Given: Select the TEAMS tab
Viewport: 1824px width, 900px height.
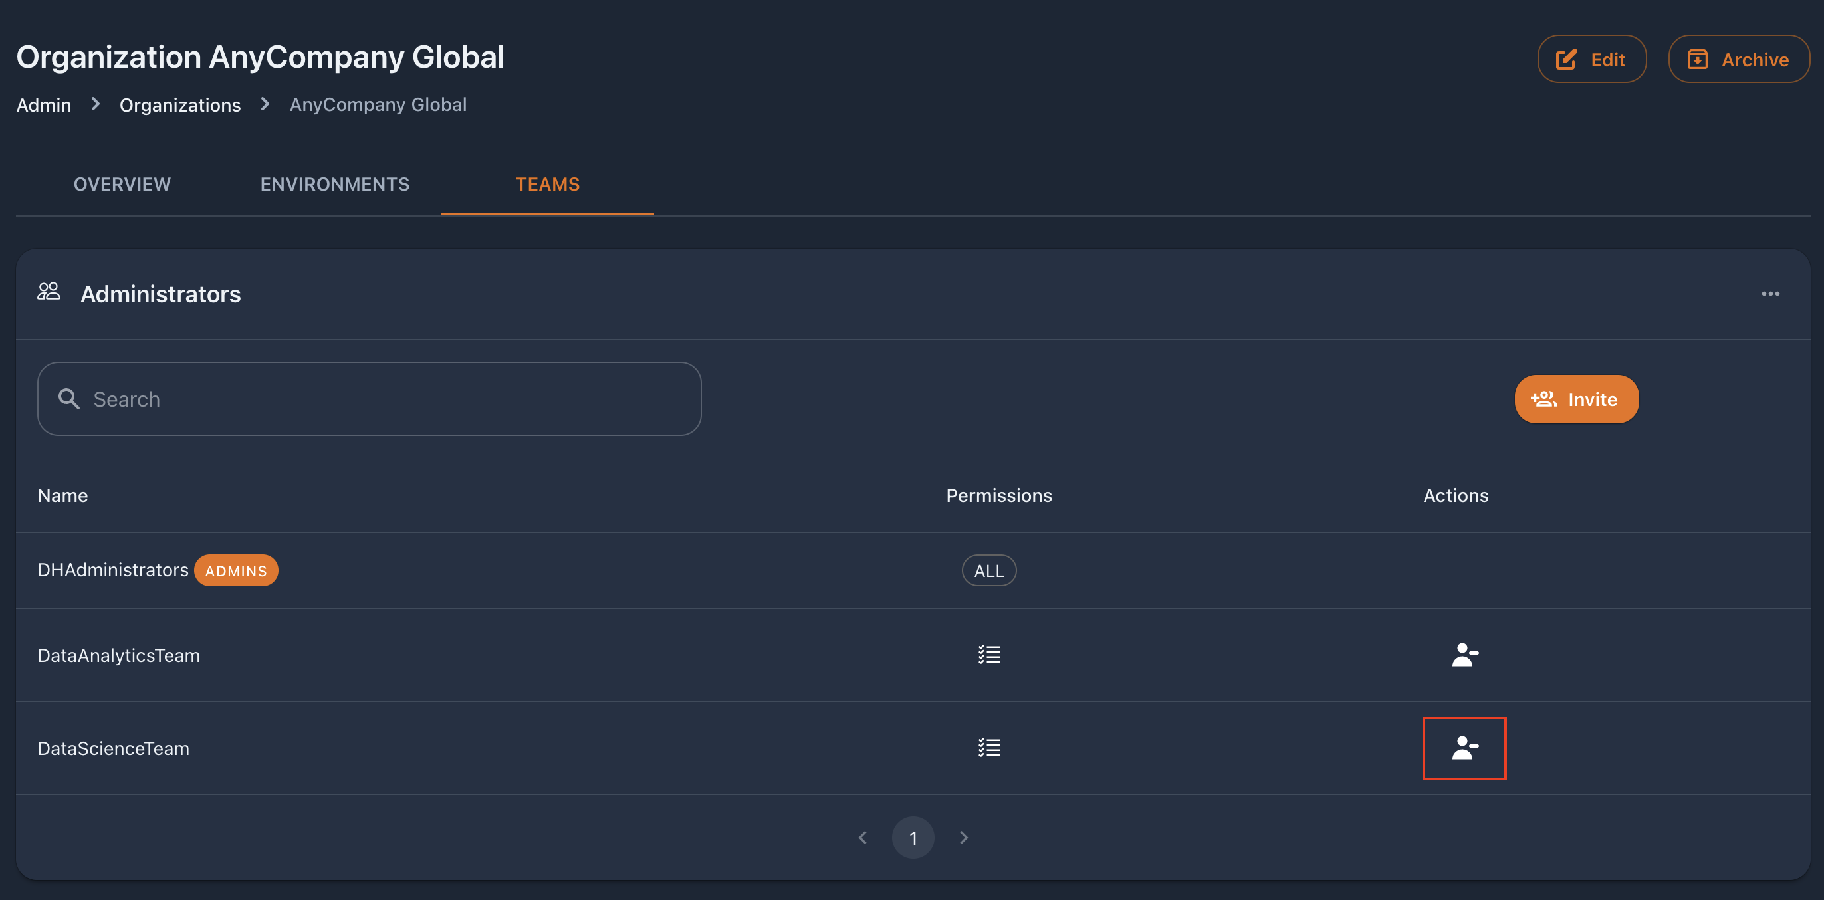Looking at the screenshot, I should point(547,184).
